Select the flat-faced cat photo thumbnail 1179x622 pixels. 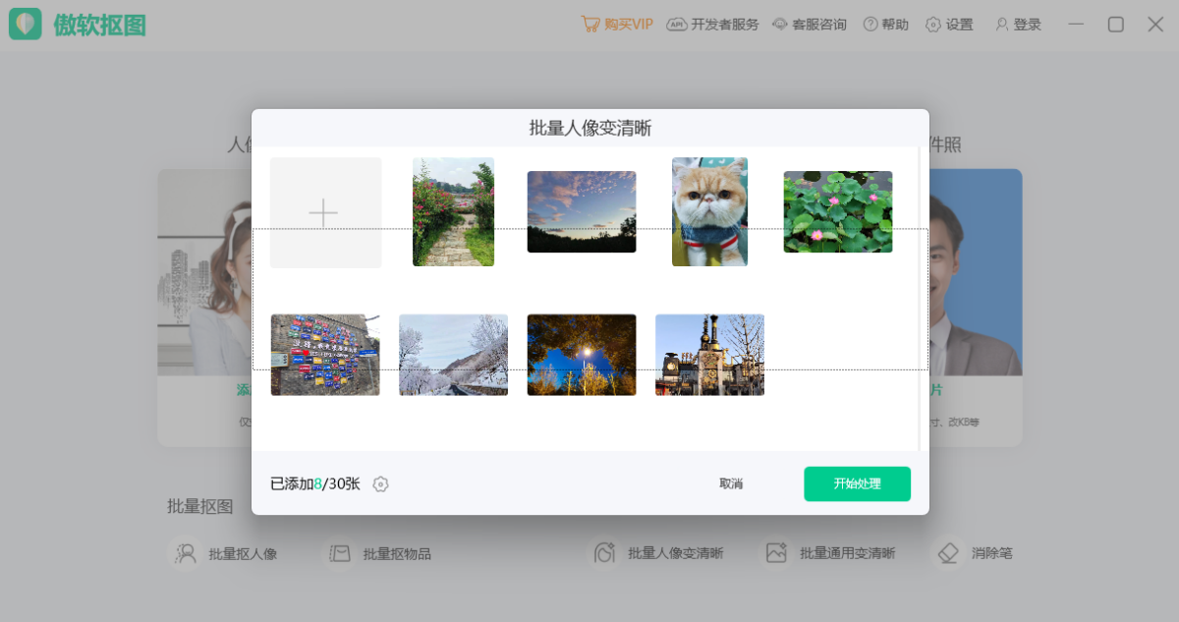[709, 211]
